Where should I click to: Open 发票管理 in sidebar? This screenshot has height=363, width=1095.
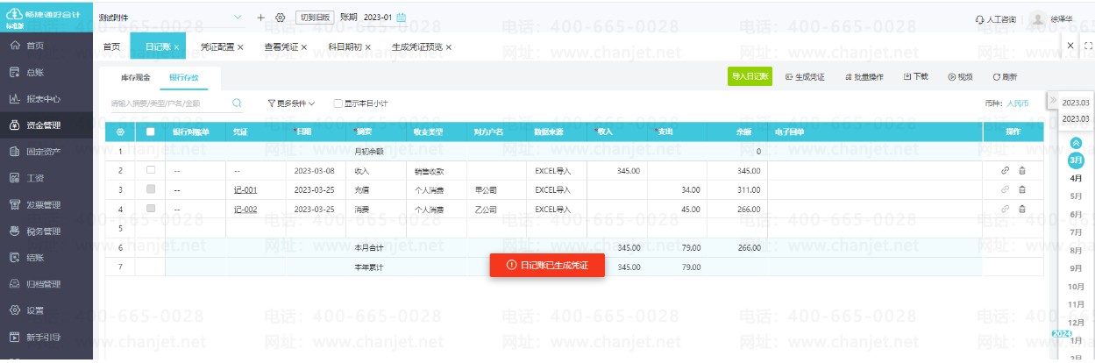(x=46, y=205)
